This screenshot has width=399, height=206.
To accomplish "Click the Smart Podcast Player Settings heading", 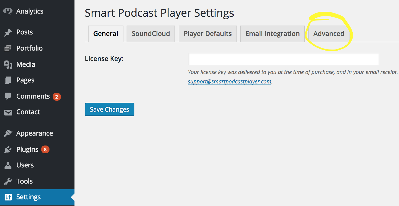I will [x=159, y=13].
